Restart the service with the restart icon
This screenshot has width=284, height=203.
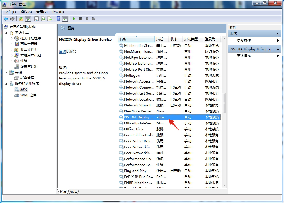pos(93,19)
